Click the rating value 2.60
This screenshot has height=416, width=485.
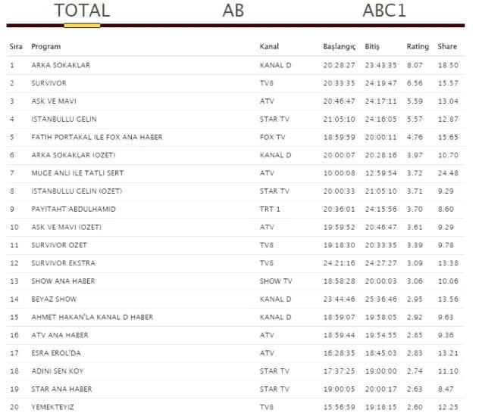pos(415,407)
